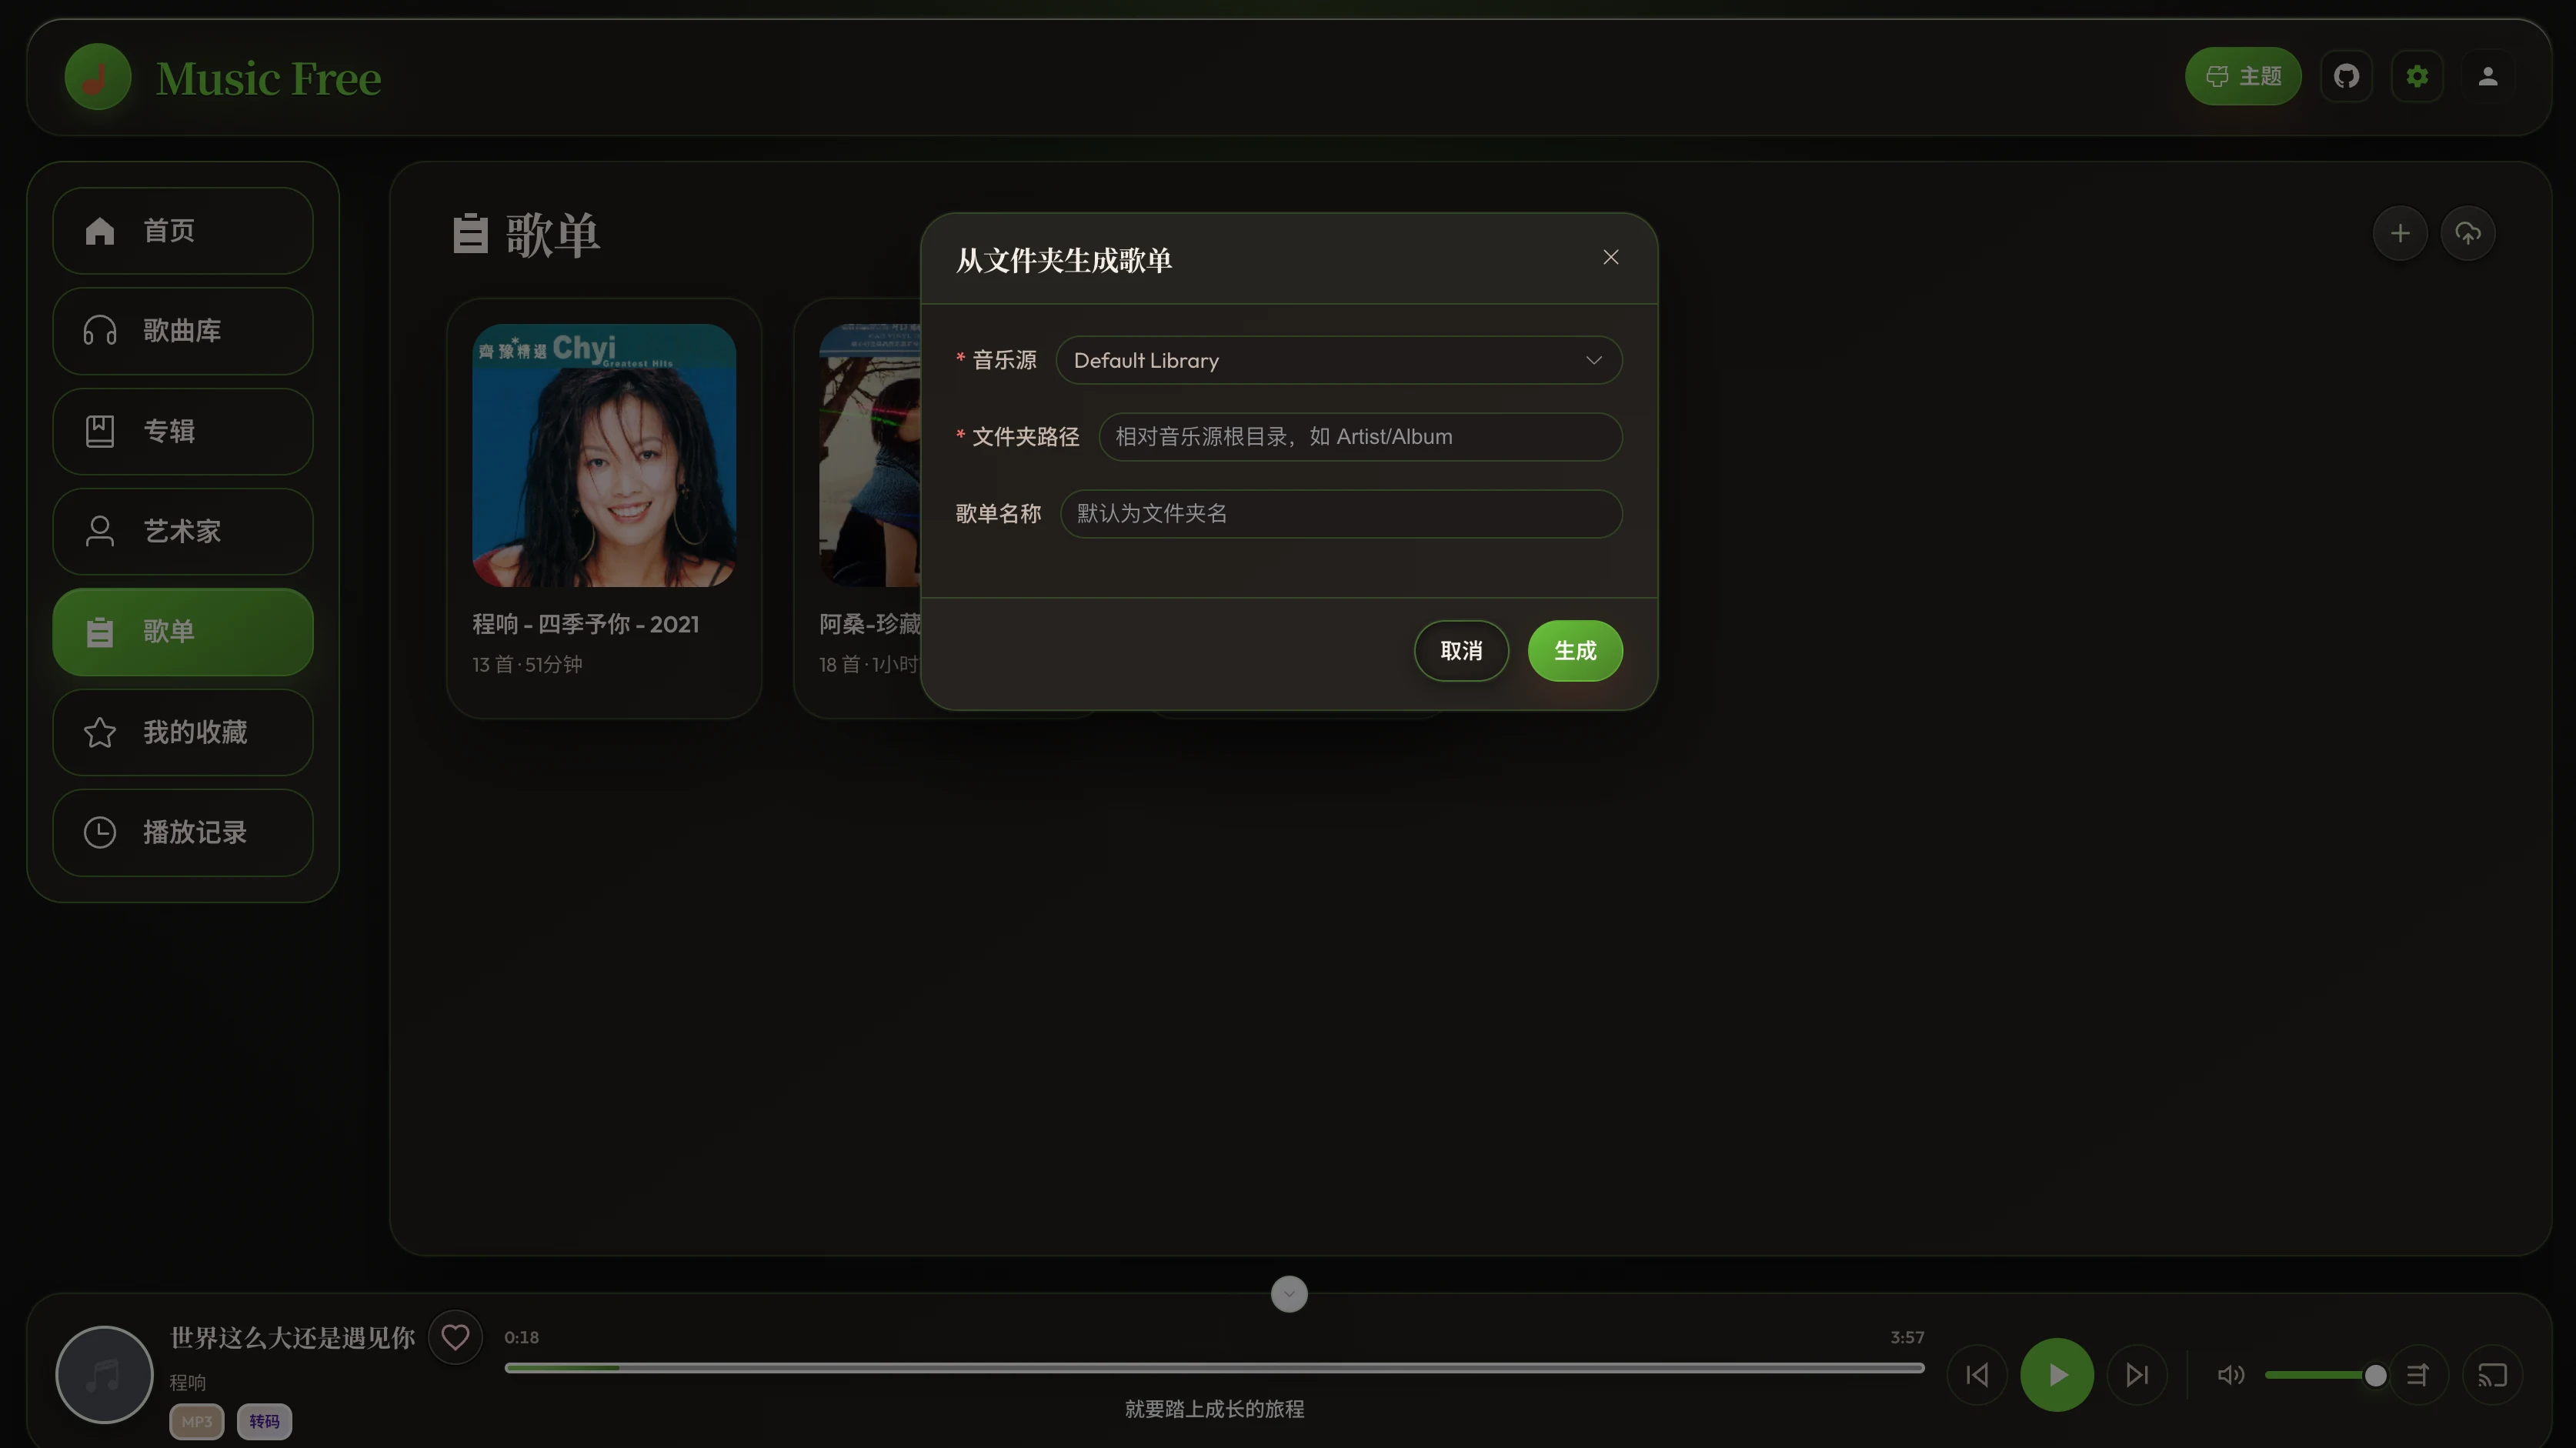Favorite the current song with heart icon
This screenshot has height=1448, width=2576.
(x=455, y=1337)
